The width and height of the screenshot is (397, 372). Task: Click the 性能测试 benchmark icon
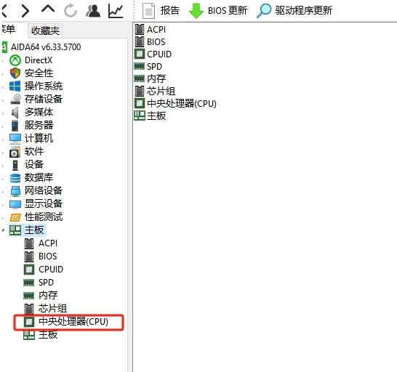(x=15, y=217)
